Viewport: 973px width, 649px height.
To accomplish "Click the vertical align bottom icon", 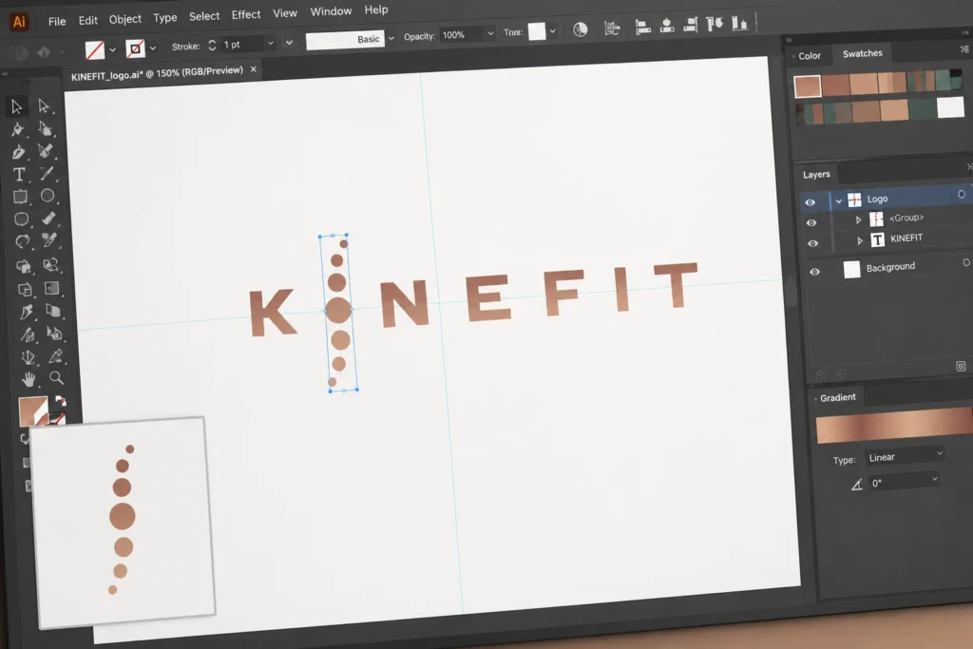I will coord(739,24).
